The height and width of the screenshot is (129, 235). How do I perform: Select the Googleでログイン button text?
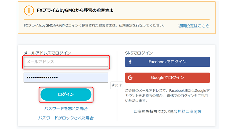[x=167, y=78]
